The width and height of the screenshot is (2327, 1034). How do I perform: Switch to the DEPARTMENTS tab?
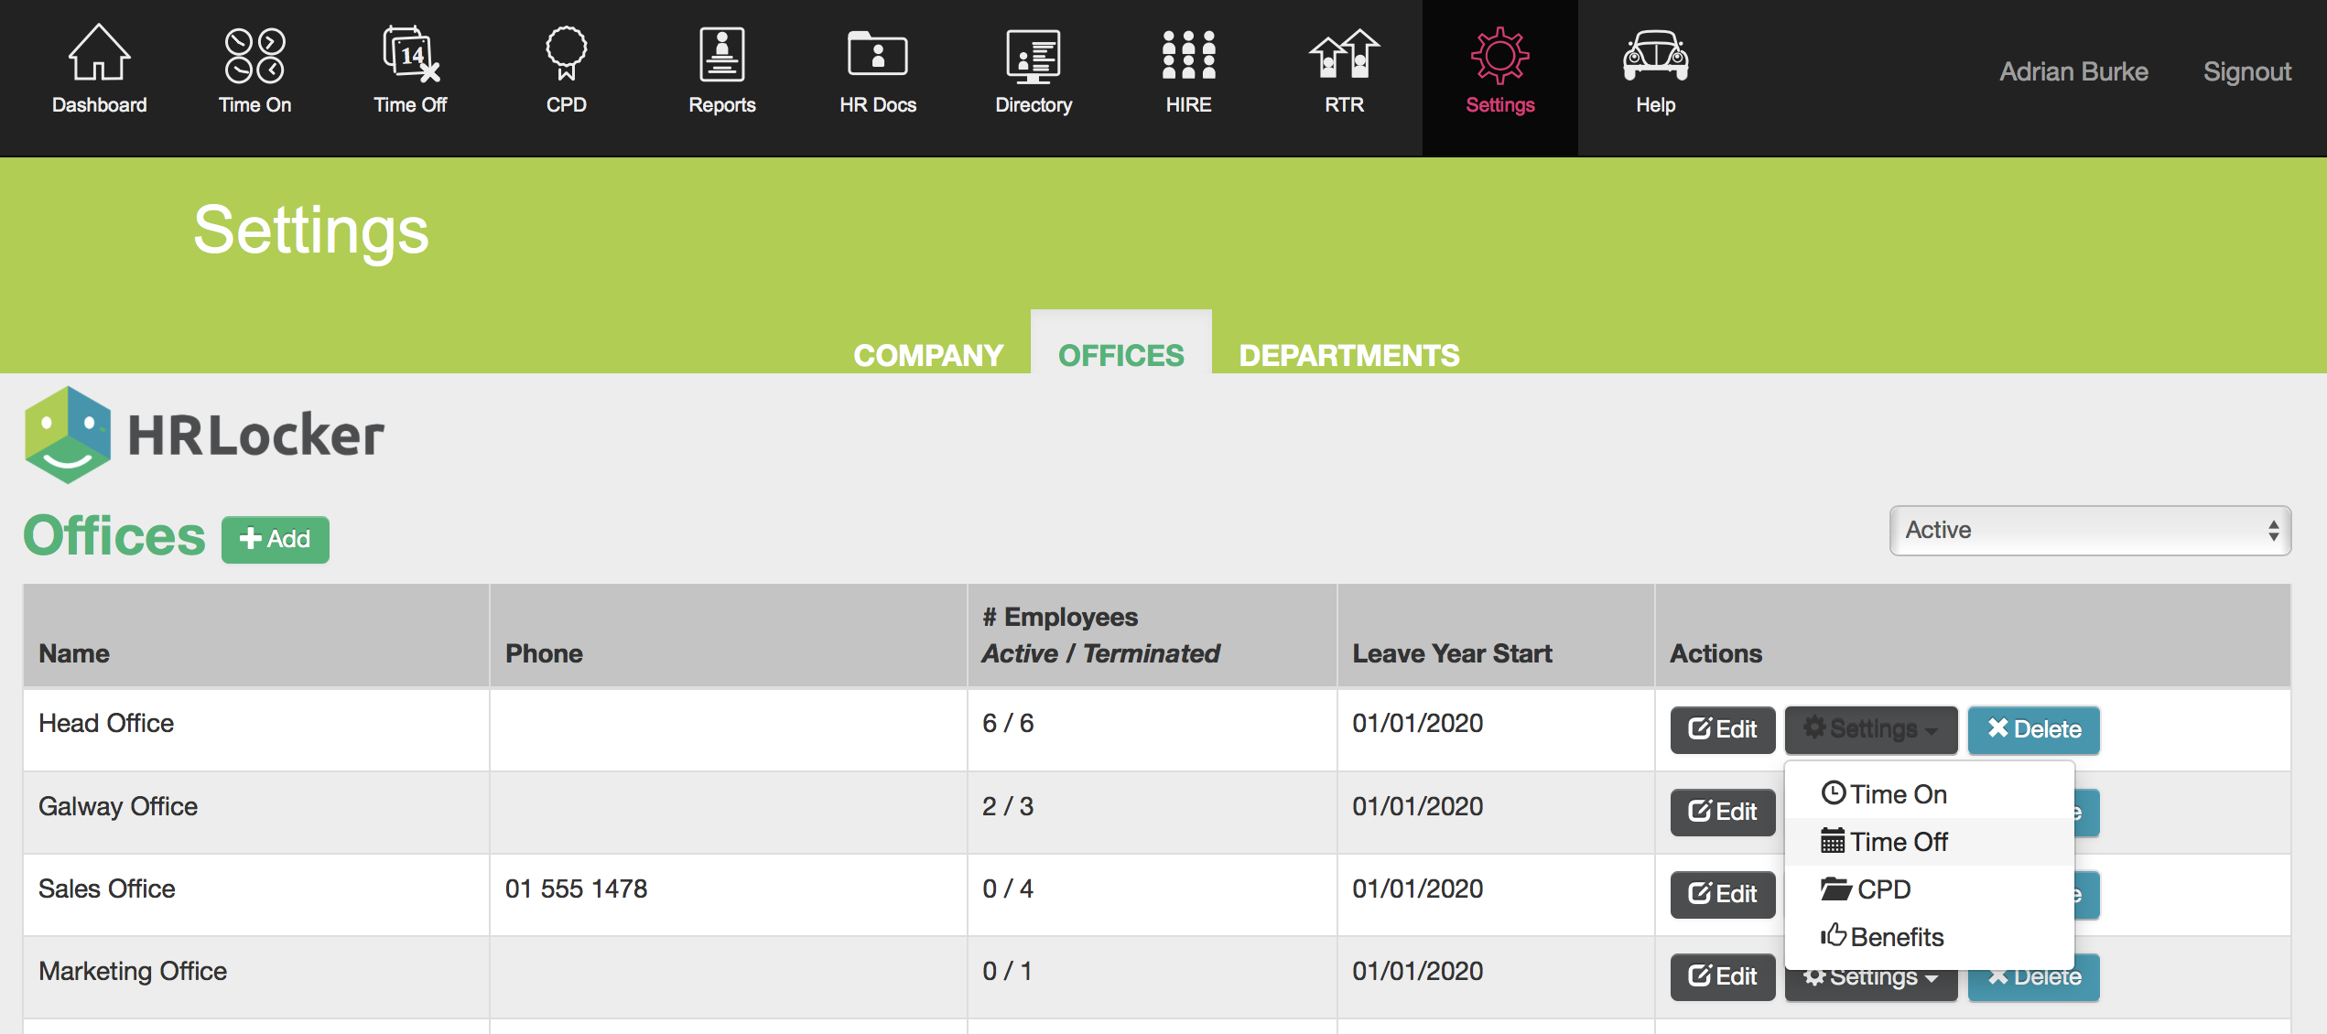pos(1348,355)
